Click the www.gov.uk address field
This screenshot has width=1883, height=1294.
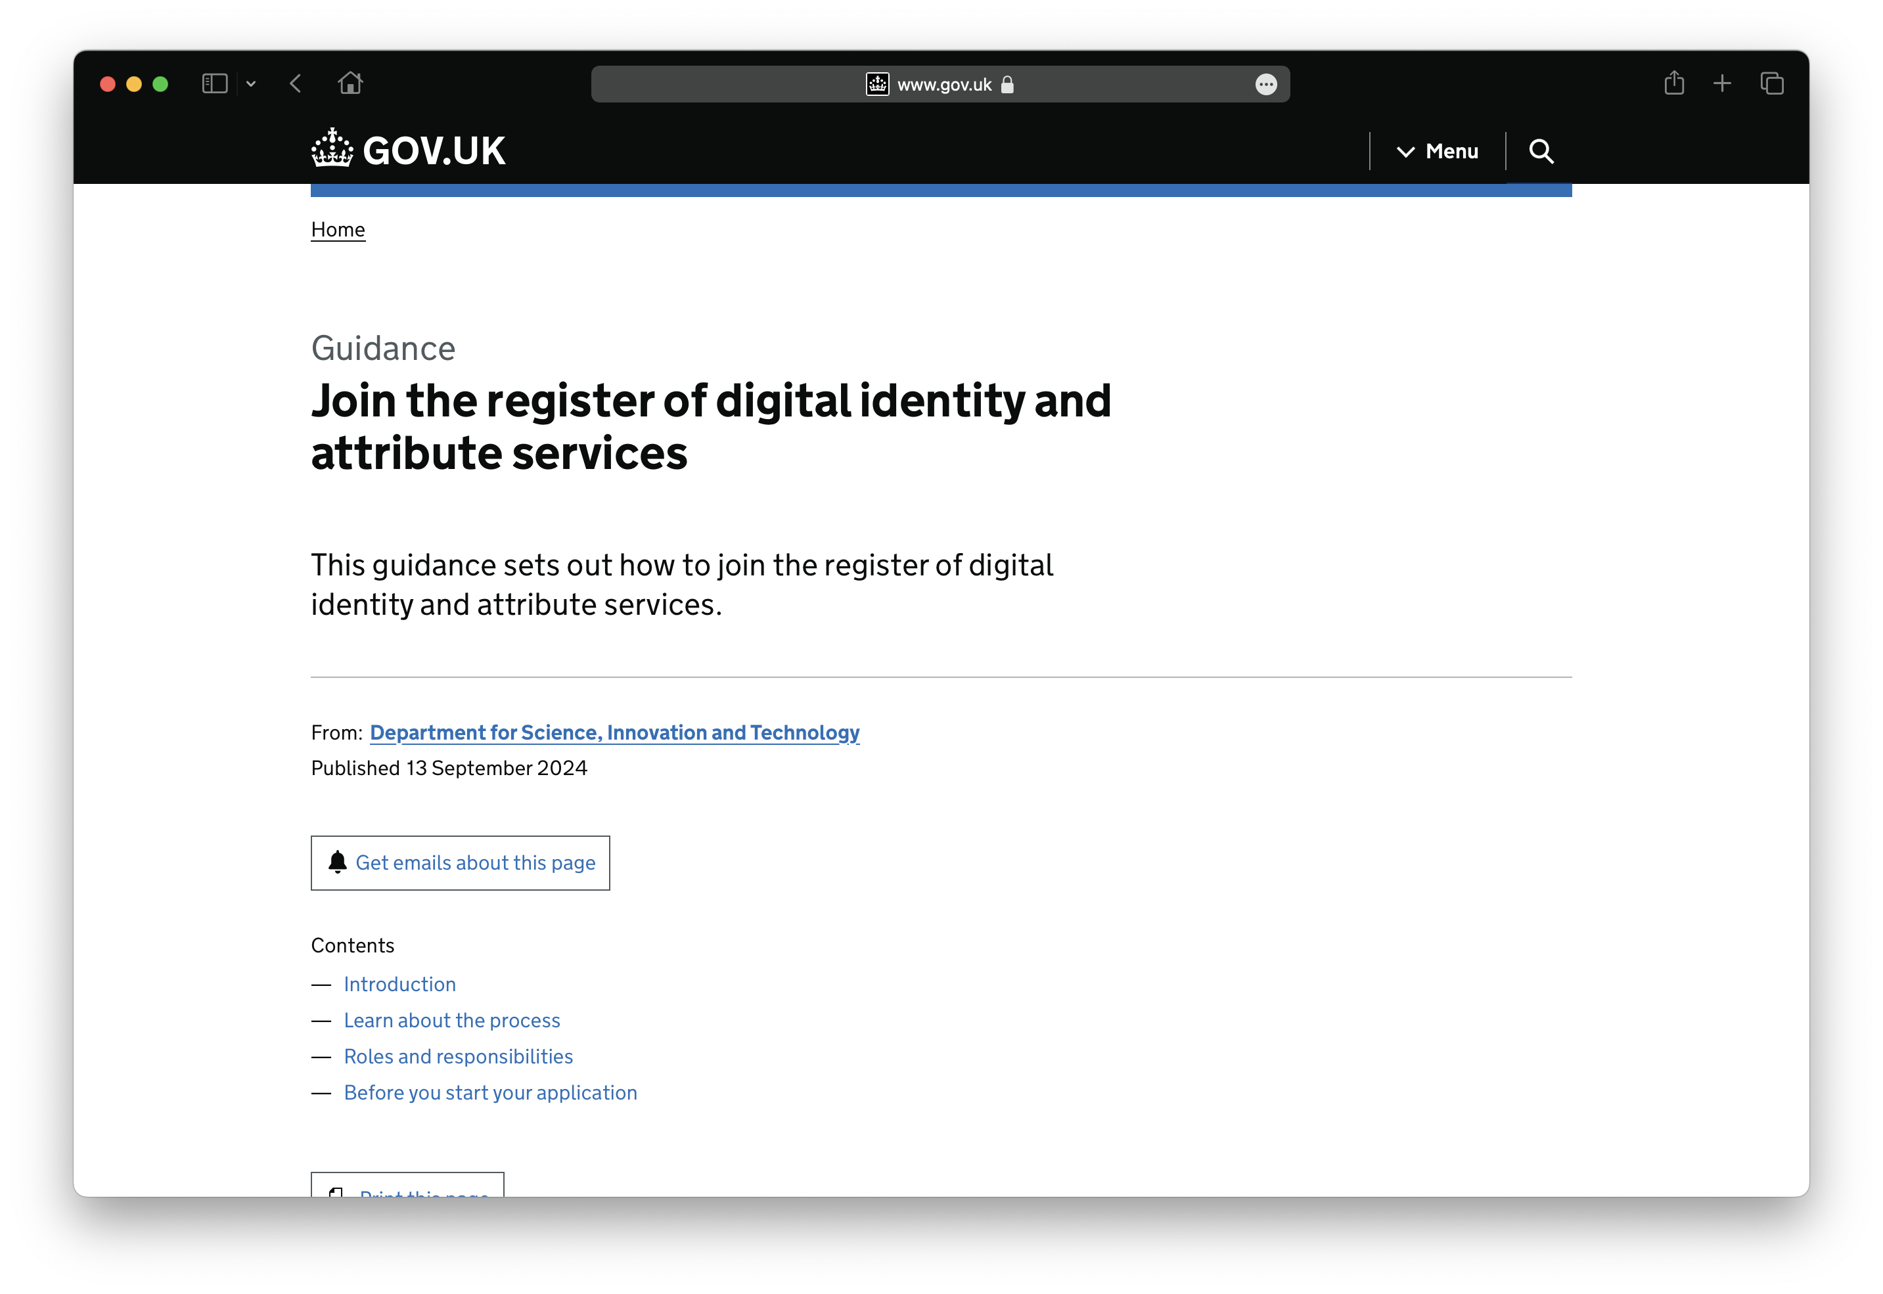click(940, 84)
